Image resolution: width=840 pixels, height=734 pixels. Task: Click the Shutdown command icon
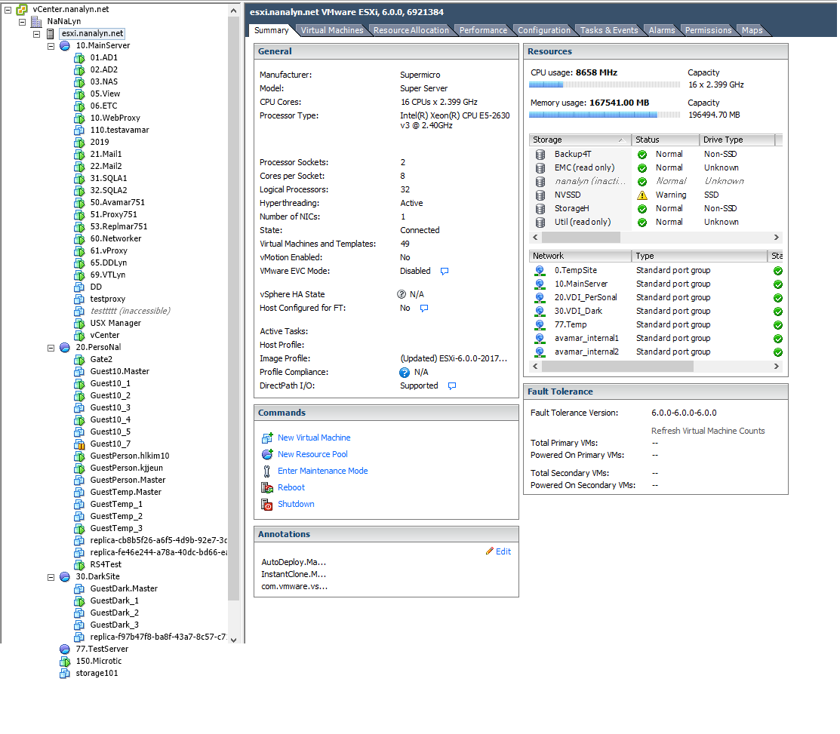266,505
